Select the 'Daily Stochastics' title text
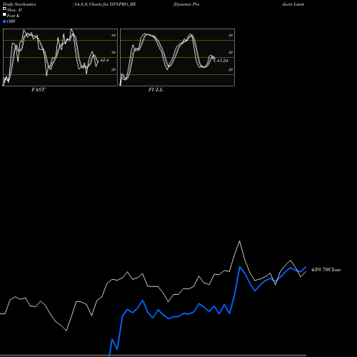This screenshot has width=357, height=357. pos(19,4)
